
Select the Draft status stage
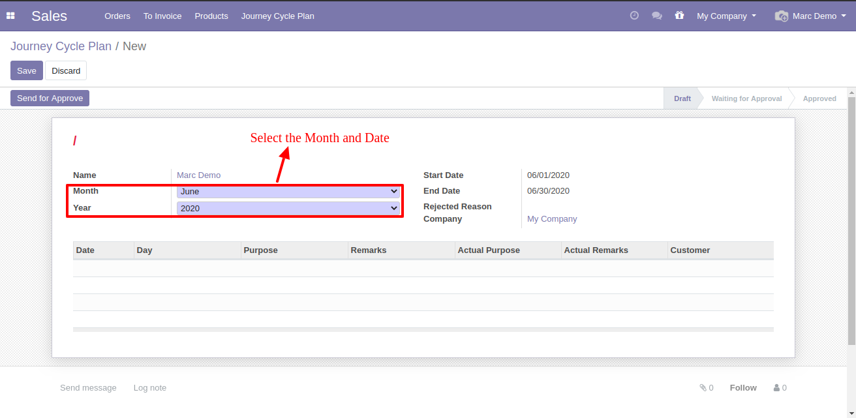click(682, 98)
